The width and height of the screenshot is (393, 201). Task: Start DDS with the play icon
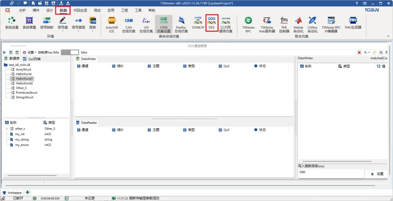point(4,52)
